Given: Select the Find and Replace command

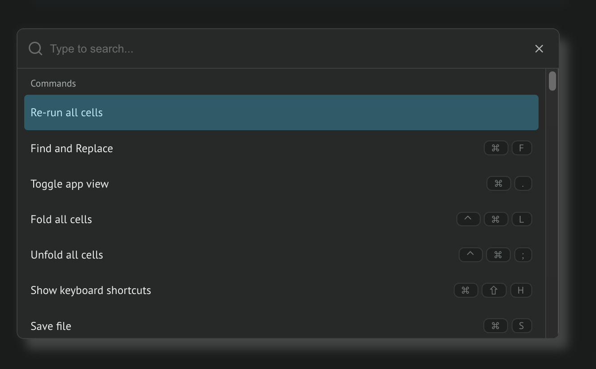Looking at the screenshot, I should click(281, 148).
